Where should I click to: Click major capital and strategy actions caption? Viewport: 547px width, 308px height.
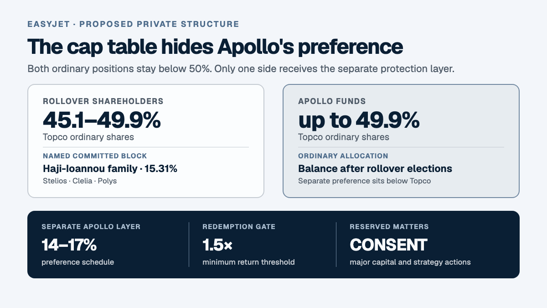410,262
